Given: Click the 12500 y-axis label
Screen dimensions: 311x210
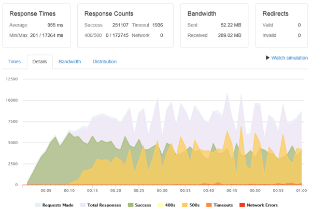Looking at the screenshot, I should click(x=12, y=79).
